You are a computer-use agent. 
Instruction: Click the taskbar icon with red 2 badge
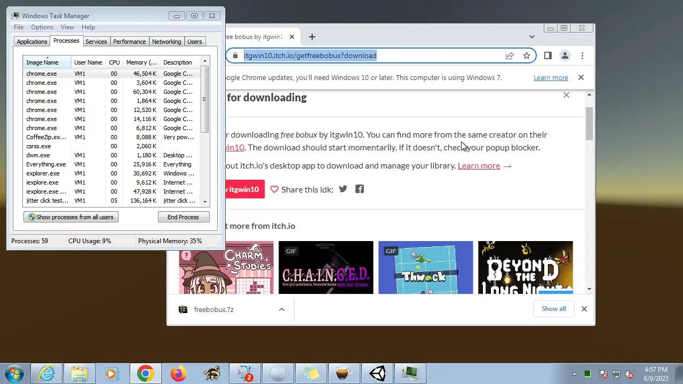click(245, 373)
